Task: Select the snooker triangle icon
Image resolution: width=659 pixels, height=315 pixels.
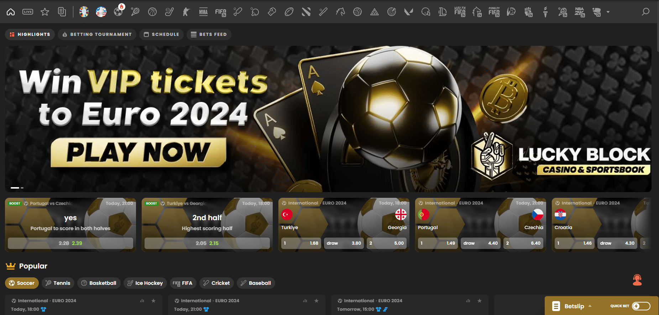Action: tap(375, 12)
